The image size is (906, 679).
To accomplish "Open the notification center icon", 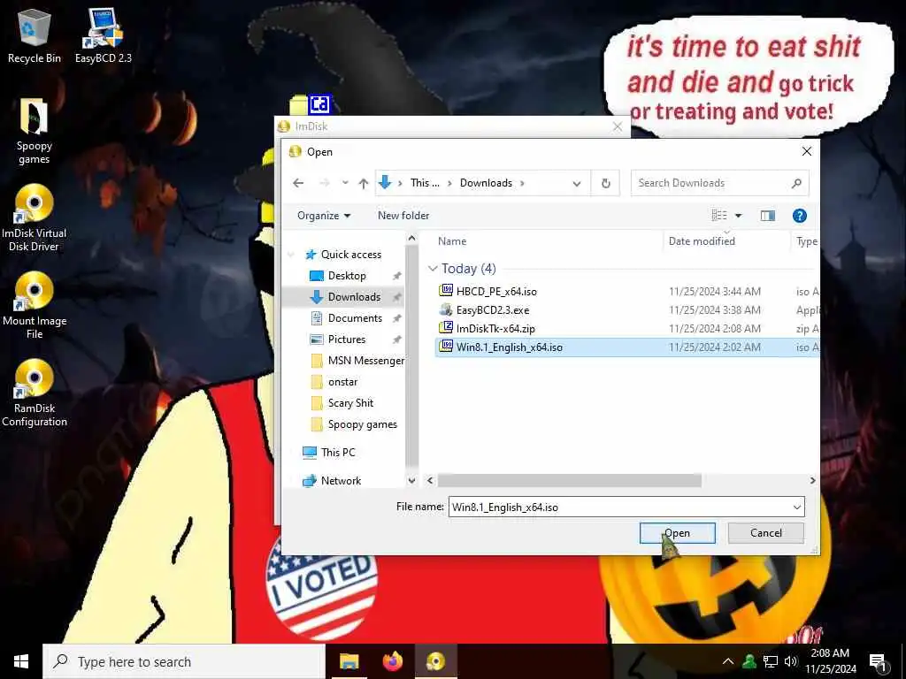I will [878, 662].
